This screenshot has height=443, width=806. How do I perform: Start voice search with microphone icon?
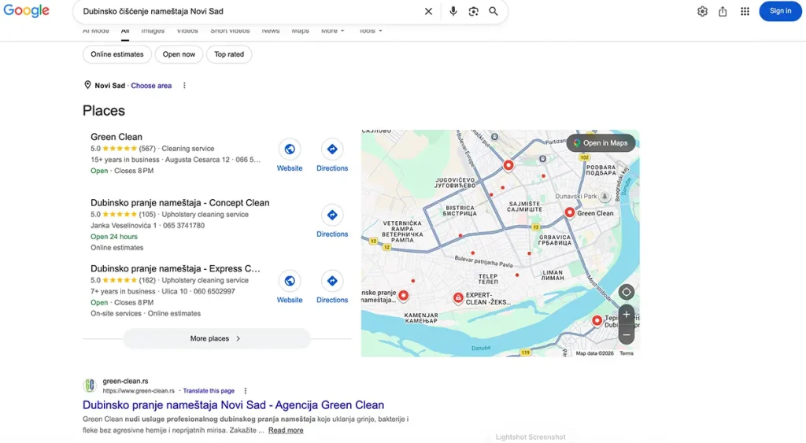point(453,11)
